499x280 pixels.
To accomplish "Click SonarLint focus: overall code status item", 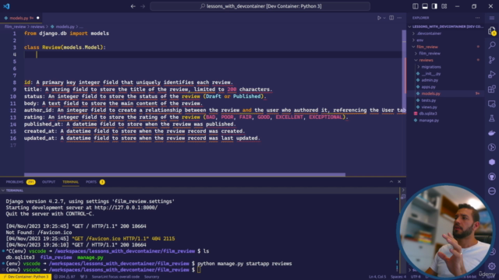I will point(115,277).
